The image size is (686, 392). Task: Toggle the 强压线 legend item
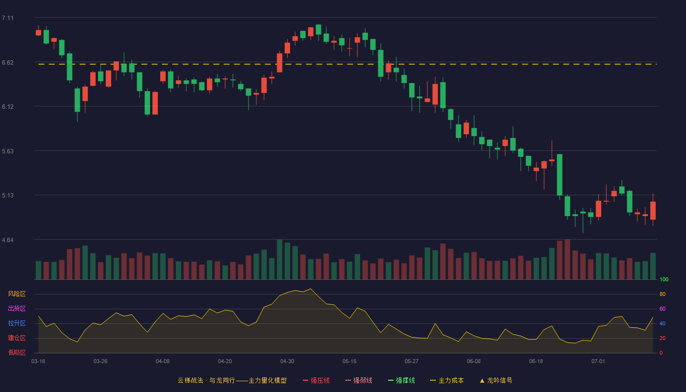(x=316, y=380)
